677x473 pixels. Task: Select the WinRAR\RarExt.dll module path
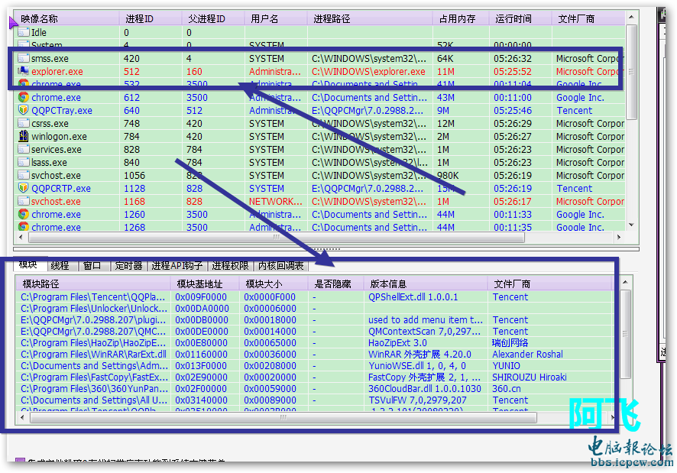pos(94,355)
